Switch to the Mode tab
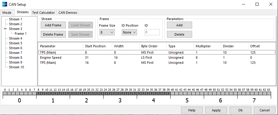This screenshot has height=115, width=278. (7, 13)
